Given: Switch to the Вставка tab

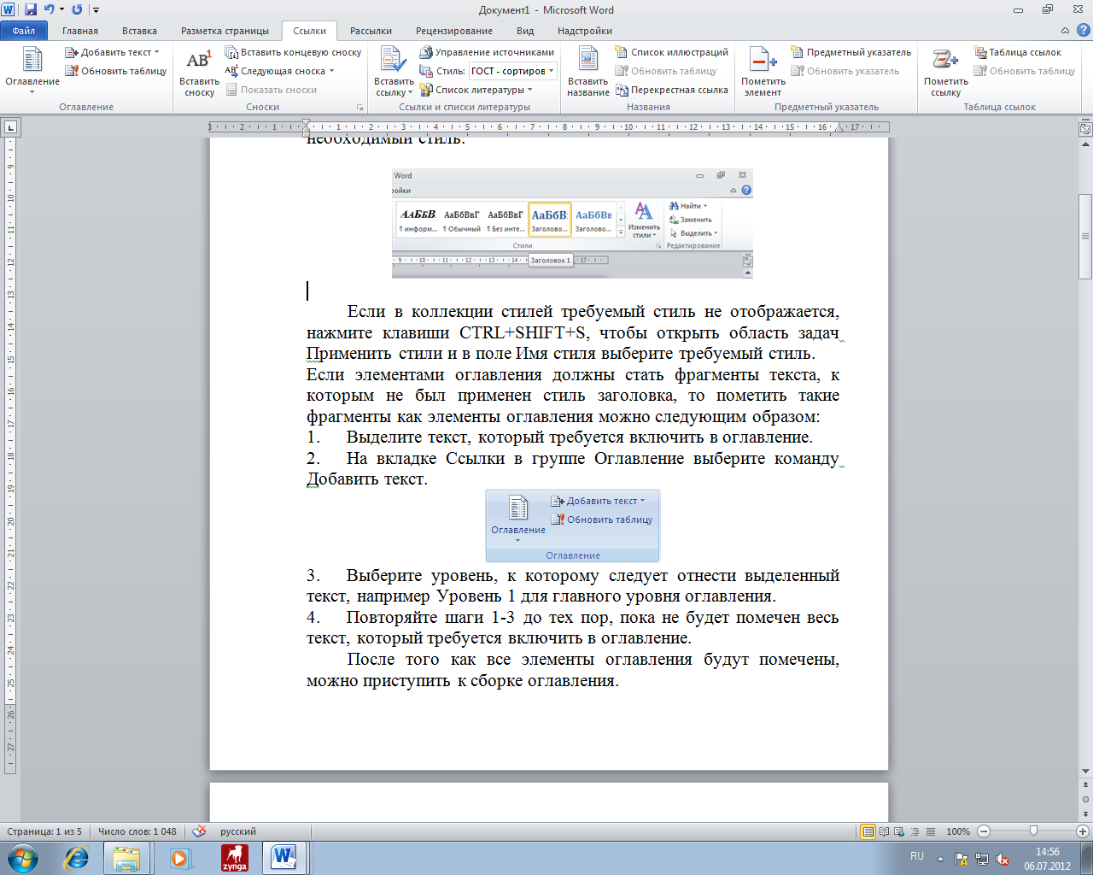Looking at the screenshot, I should pyautogui.click(x=139, y=31).
